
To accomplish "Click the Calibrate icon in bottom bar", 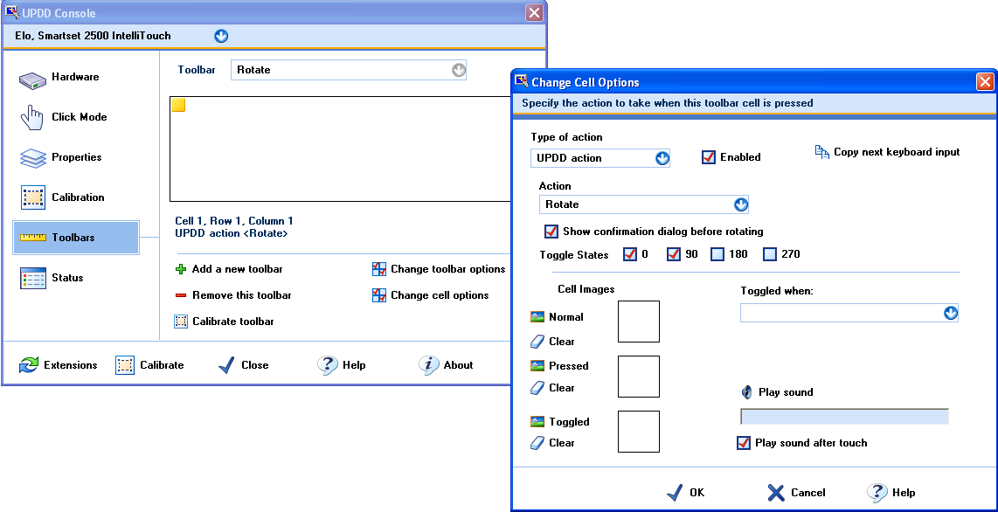I will point(125,365).
